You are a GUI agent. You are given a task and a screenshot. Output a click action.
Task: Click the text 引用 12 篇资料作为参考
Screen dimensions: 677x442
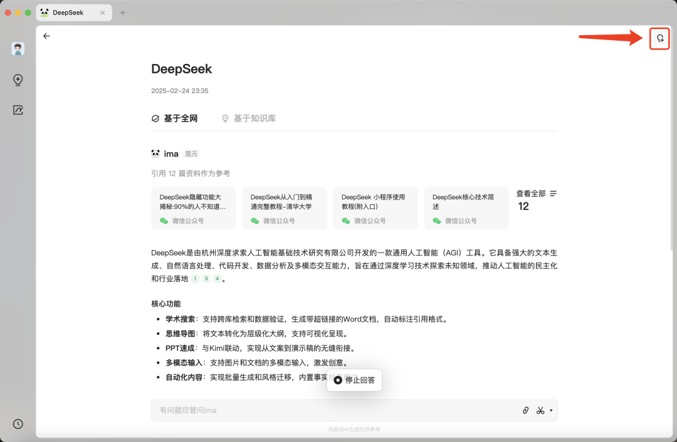click(x=191, y=174)
